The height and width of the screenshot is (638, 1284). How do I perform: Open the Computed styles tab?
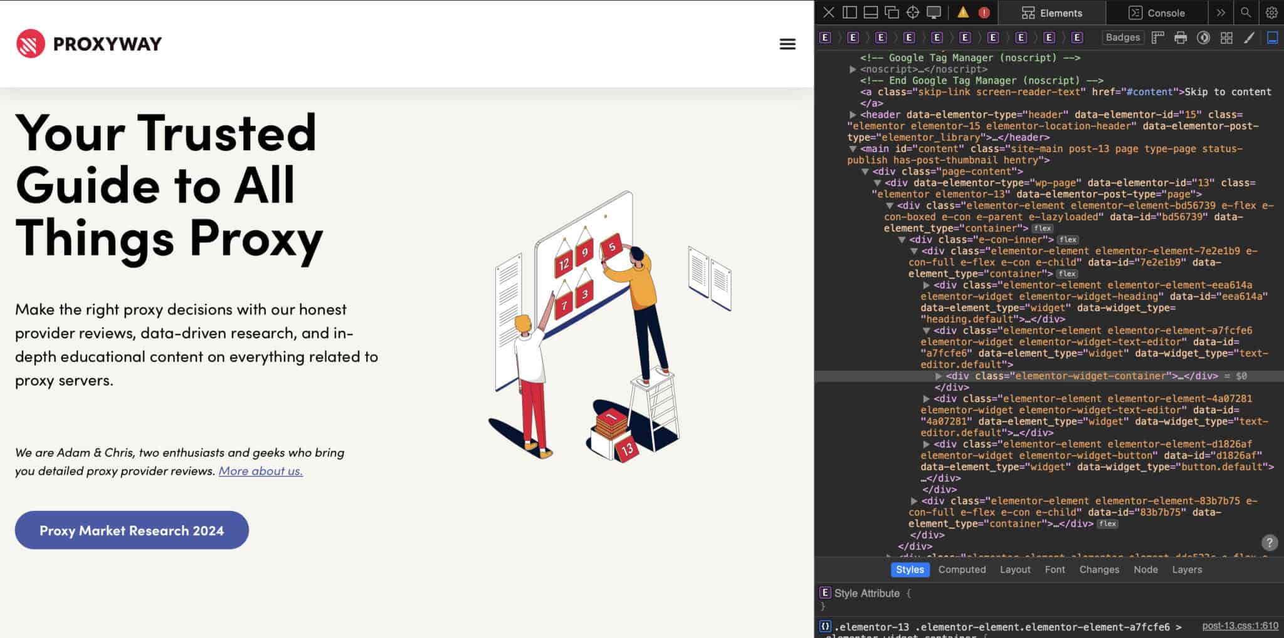(x=962, y=569)
